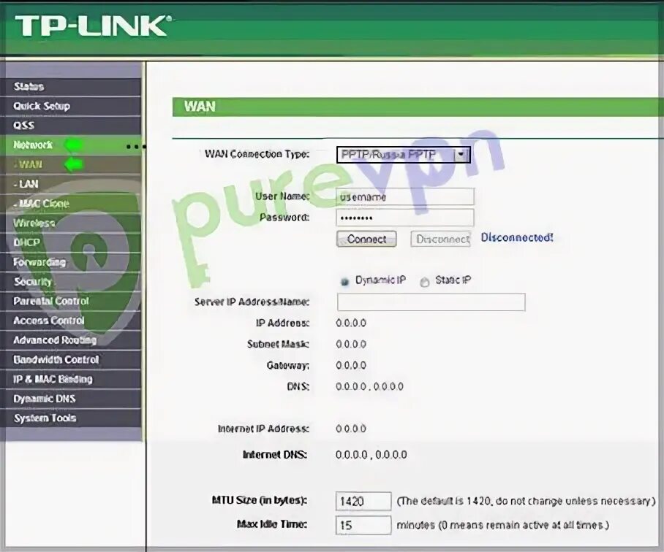Click the Internet IP Address 0.0.0.0 value

(351, 429)
